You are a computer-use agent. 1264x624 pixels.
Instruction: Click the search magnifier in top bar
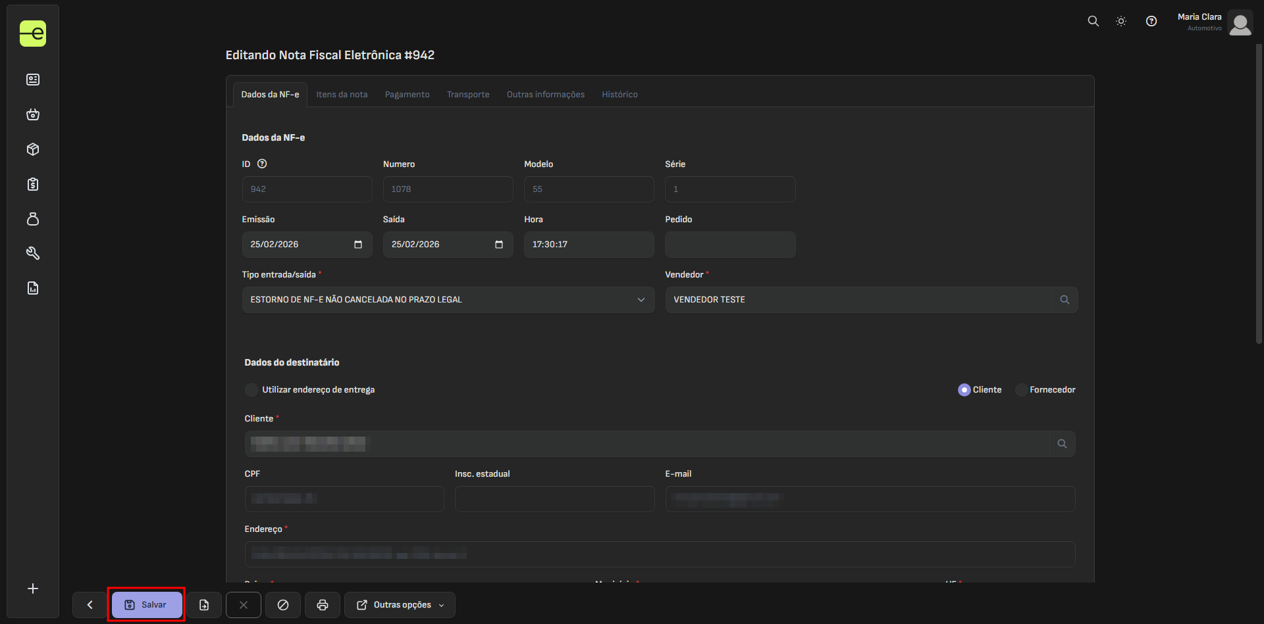point(1093,21)
